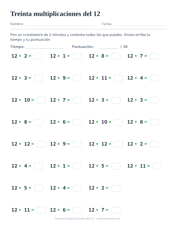Click answer box for 12 × 11 in sixth row

click(157, 166)
